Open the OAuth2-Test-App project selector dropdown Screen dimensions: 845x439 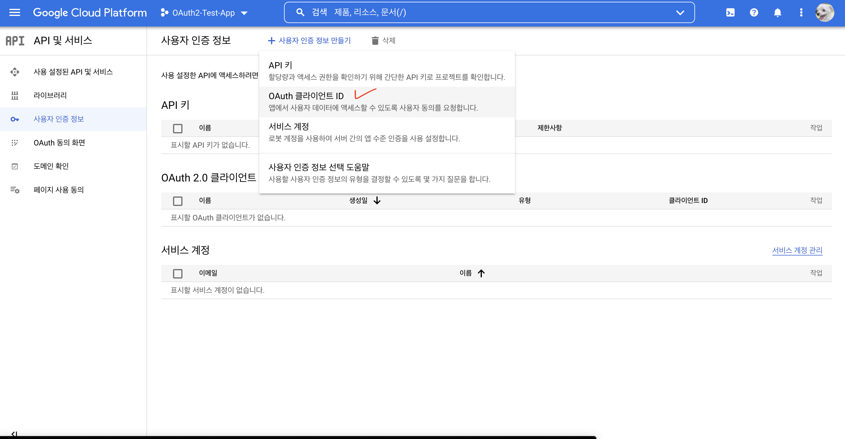[204, 13]
